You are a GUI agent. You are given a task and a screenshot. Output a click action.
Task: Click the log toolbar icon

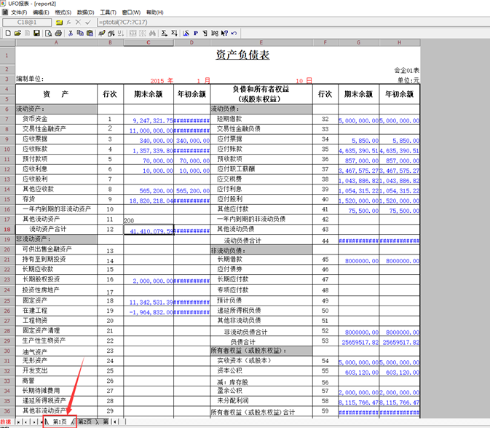click(215, 33)
